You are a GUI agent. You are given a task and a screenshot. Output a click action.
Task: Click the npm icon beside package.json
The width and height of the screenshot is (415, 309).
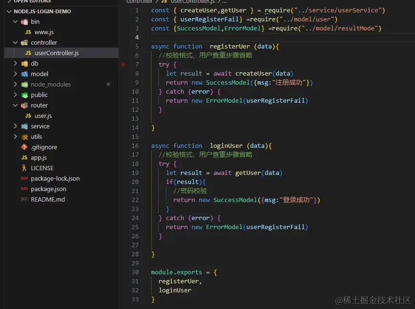(24, 189)
